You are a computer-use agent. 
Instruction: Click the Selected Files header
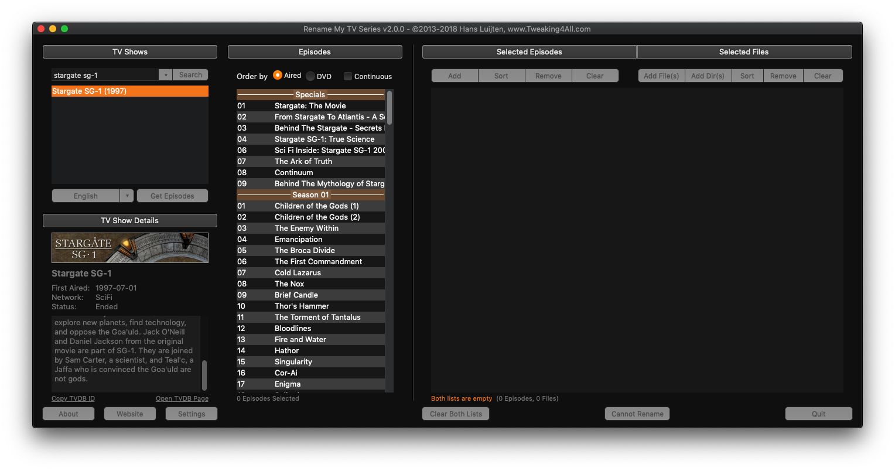click(x=744, y=52)
